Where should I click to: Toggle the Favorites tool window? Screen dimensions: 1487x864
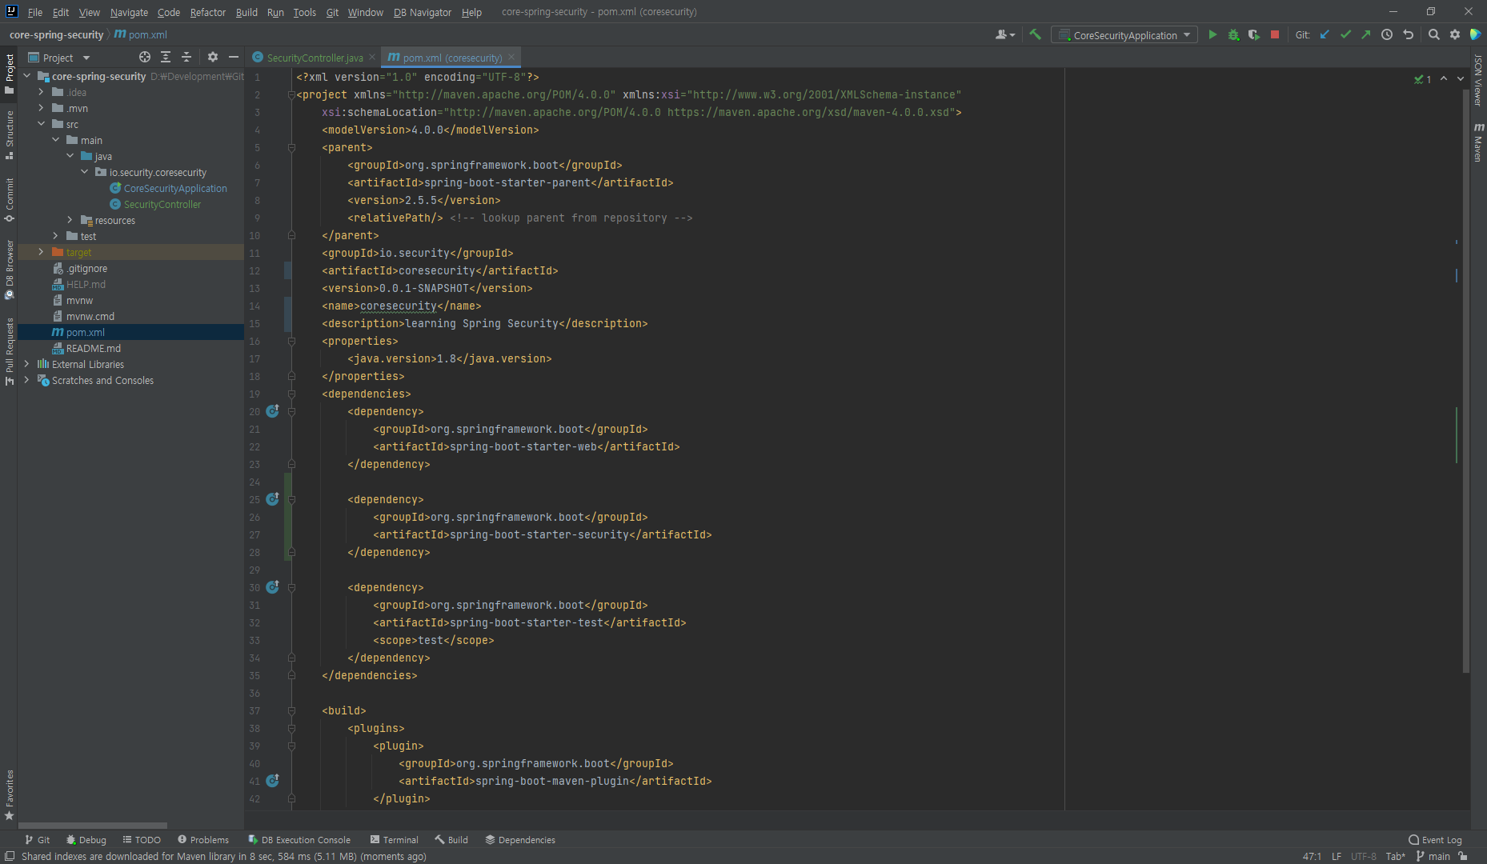click(x=9, y=795)
